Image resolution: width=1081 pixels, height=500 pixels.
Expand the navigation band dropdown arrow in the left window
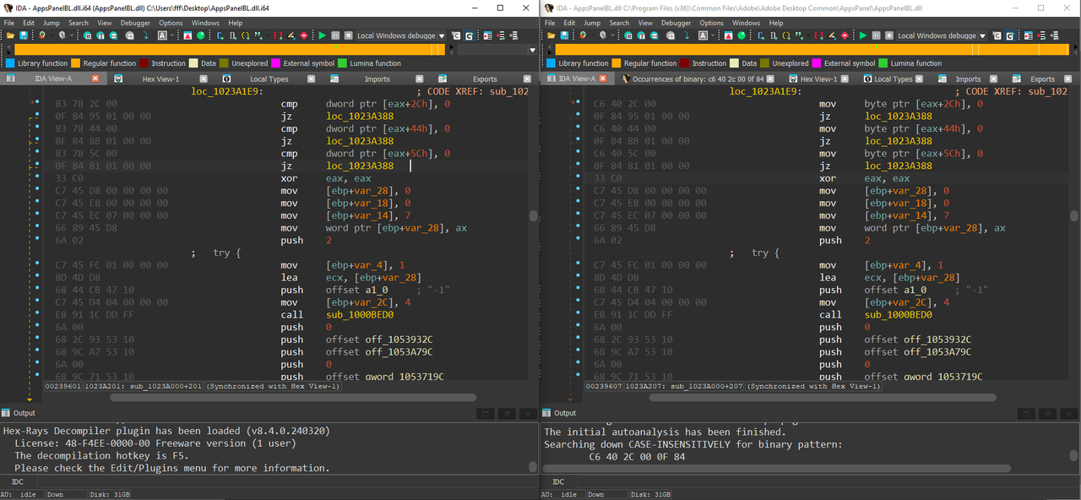[532, 50]
